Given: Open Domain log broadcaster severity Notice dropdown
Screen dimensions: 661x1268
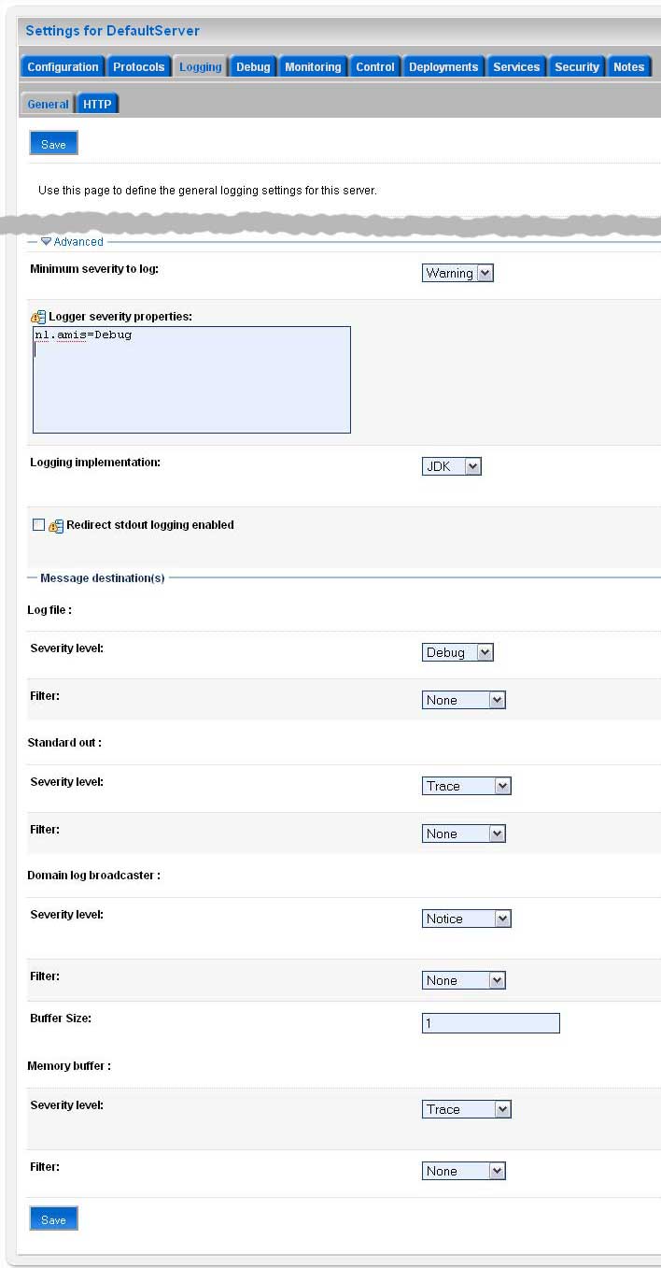Looking at the screenshot, I should click(466, 919).
